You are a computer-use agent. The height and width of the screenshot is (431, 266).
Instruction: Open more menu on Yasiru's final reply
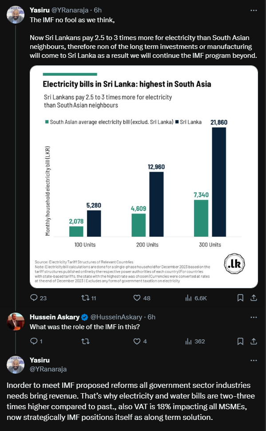(254, 360)
